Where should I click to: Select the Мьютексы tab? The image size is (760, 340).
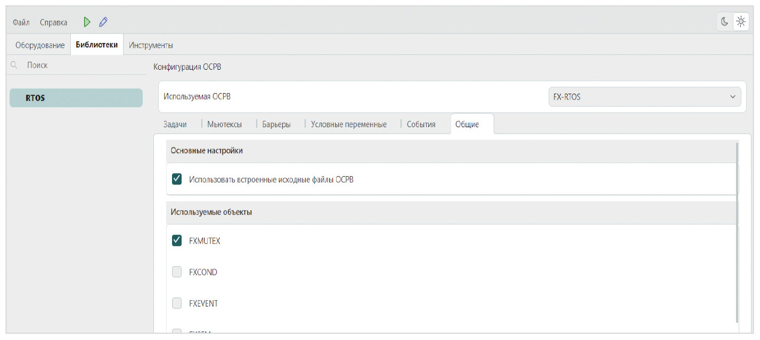[224, 124]
